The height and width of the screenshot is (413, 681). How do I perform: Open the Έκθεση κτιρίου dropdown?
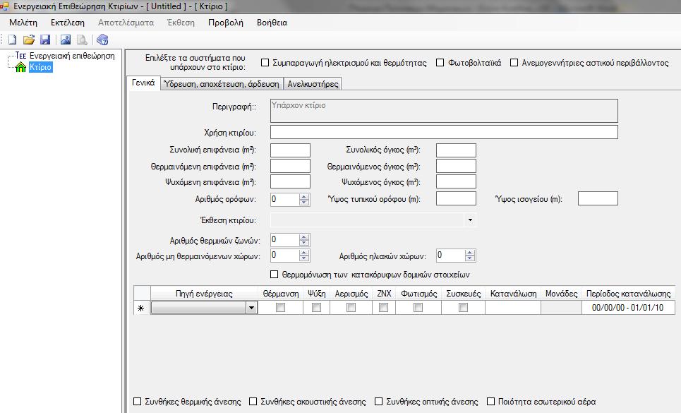point(470,220)
